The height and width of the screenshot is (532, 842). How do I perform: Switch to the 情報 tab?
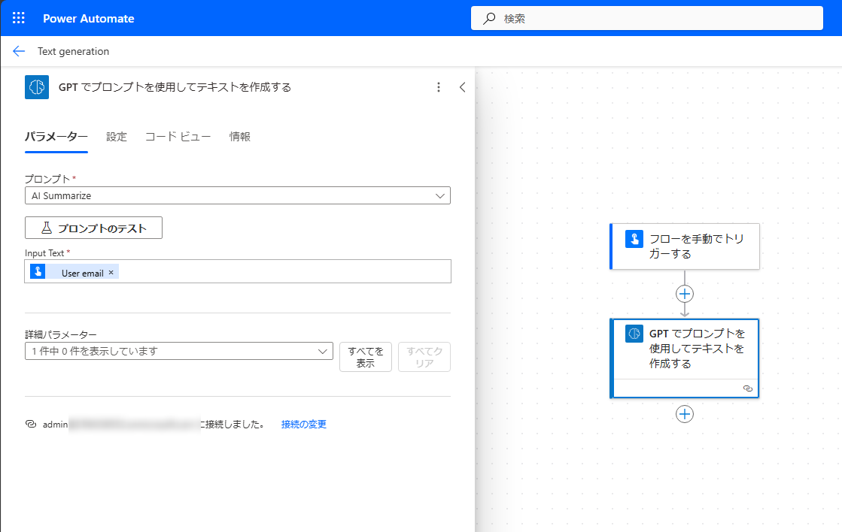point(239,137)
